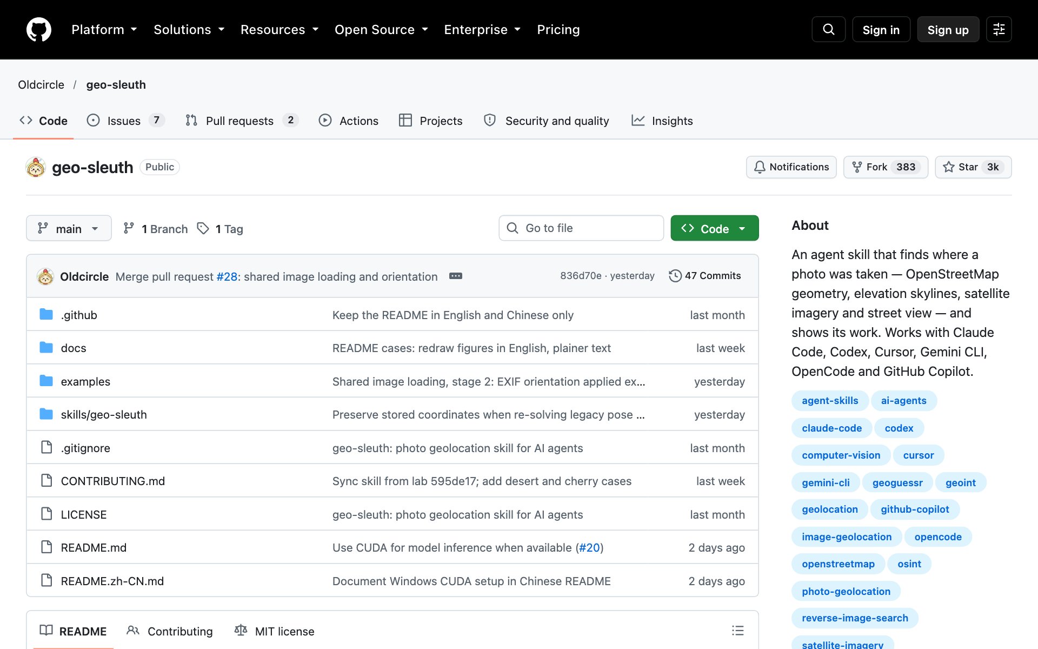The width and height of the screenshot is (1038, 649).
Task: Expand the Solutions menu
Action: (189, 30)
